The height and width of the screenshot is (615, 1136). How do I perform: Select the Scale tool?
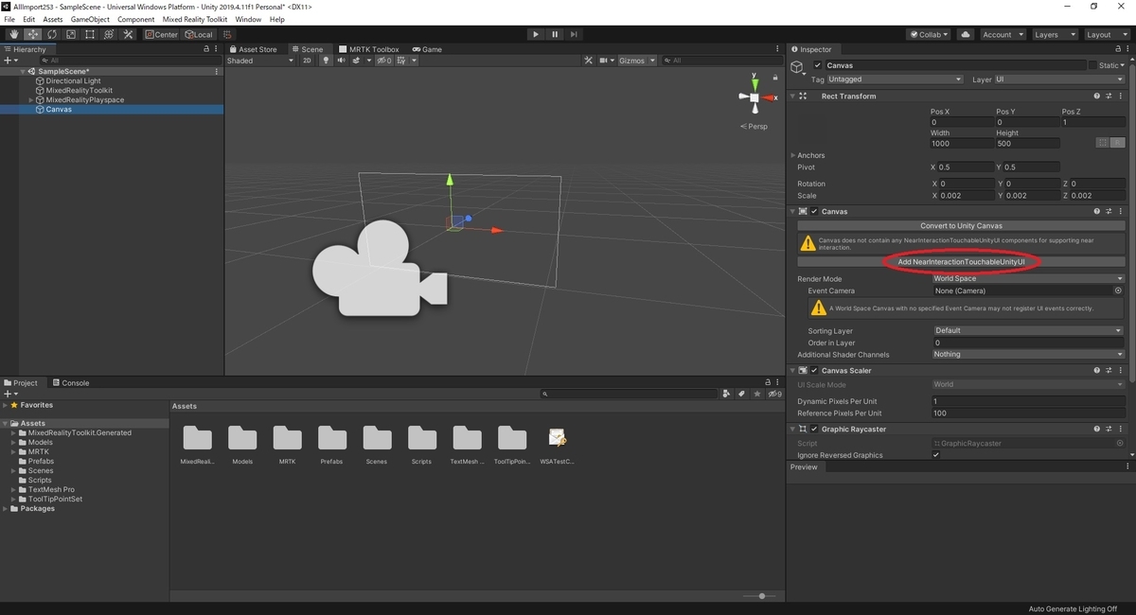tap(71, 34)
